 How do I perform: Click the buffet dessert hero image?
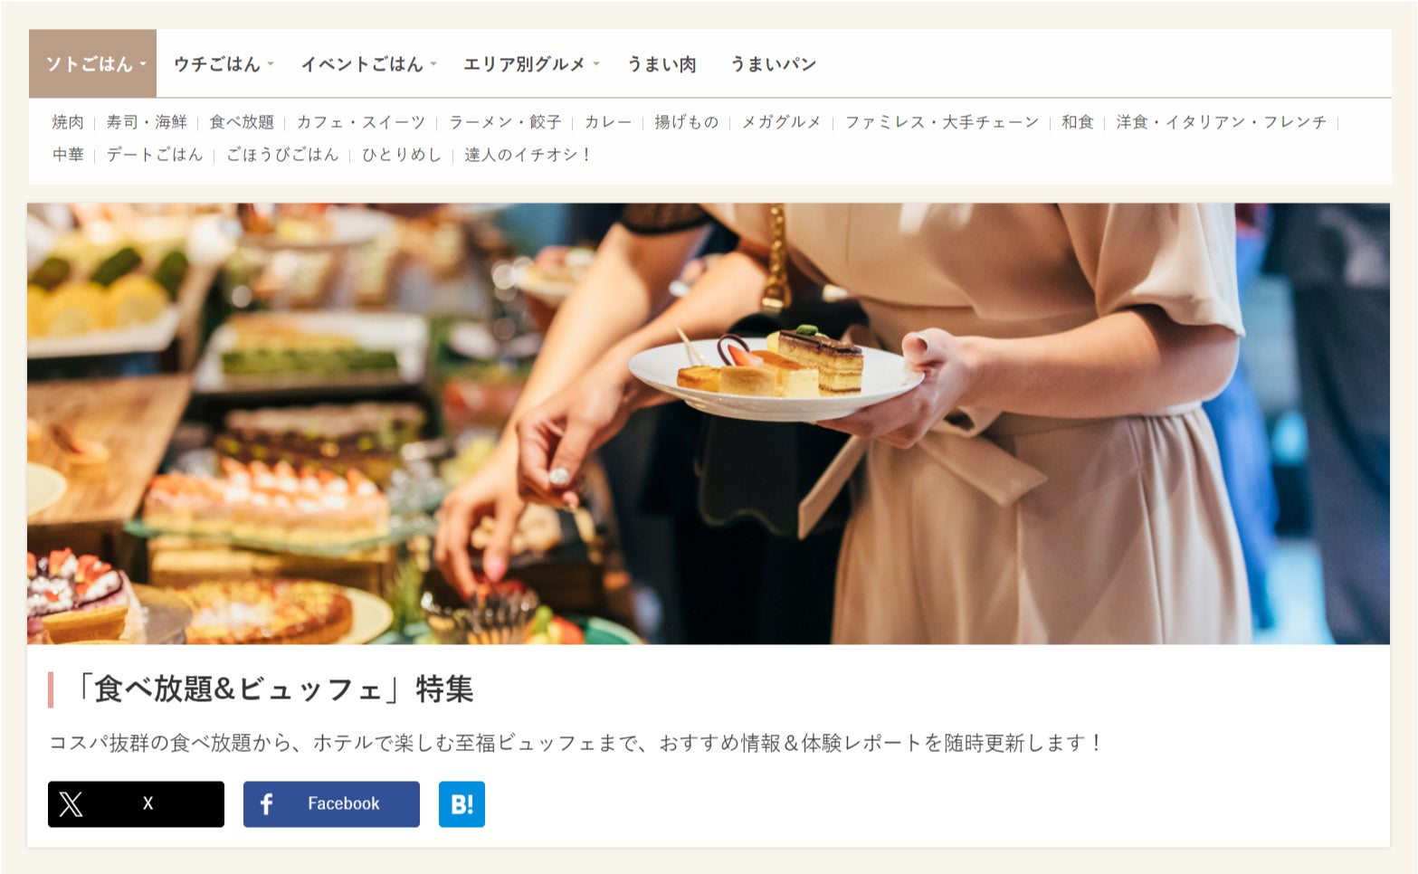tap(709, 423)
